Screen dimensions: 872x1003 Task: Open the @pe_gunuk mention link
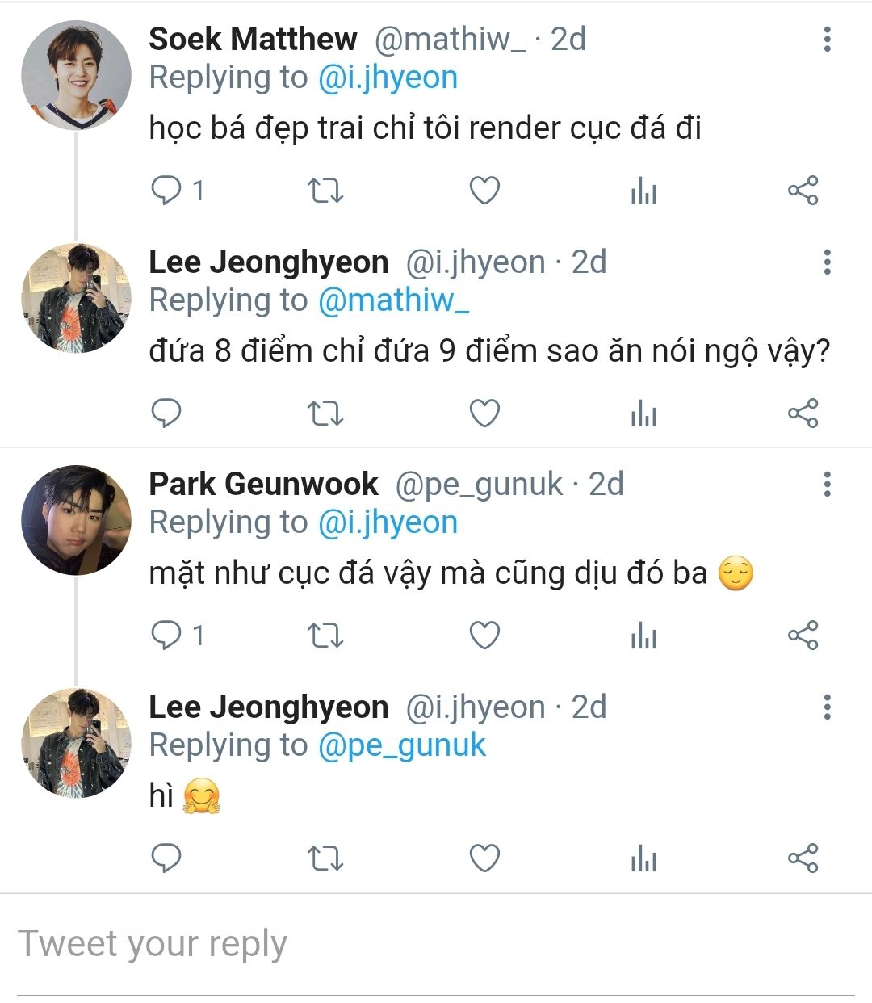[x=402, y=745]
